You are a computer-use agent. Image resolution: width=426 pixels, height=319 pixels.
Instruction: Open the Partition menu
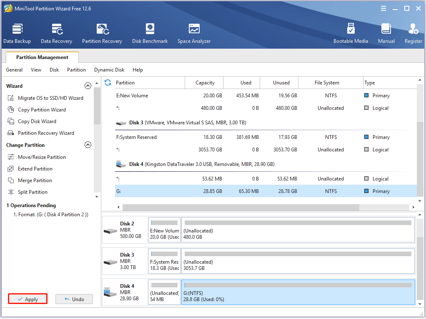(76, 69)
